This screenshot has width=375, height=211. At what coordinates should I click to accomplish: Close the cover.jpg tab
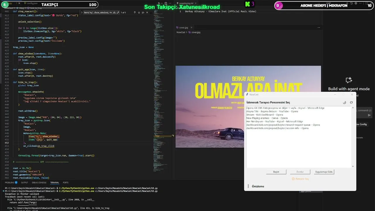192,28
